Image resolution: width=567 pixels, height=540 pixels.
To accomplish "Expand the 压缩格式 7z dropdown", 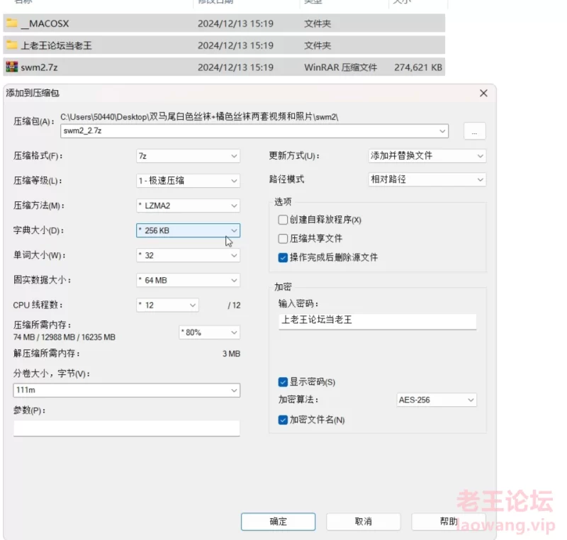I will coord(188,155).
